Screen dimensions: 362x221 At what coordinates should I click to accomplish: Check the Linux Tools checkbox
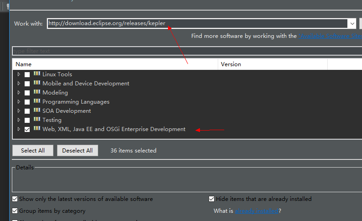[x=27, y=74]
